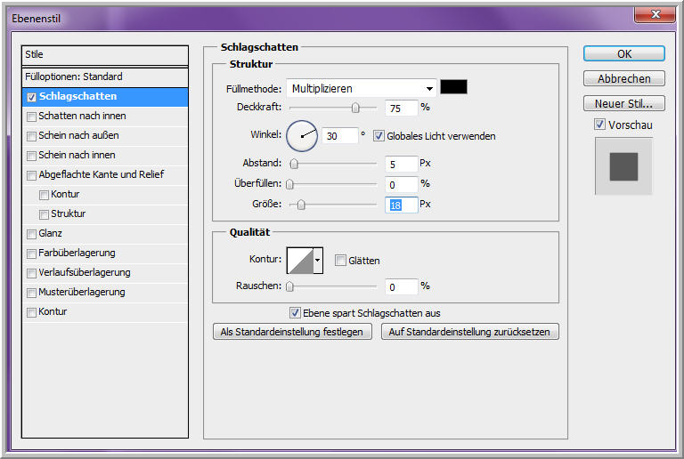This screenshot has width=684, height=459.
Task: Select the Schlagschatten list entry
Action: (x=105, y=97)
